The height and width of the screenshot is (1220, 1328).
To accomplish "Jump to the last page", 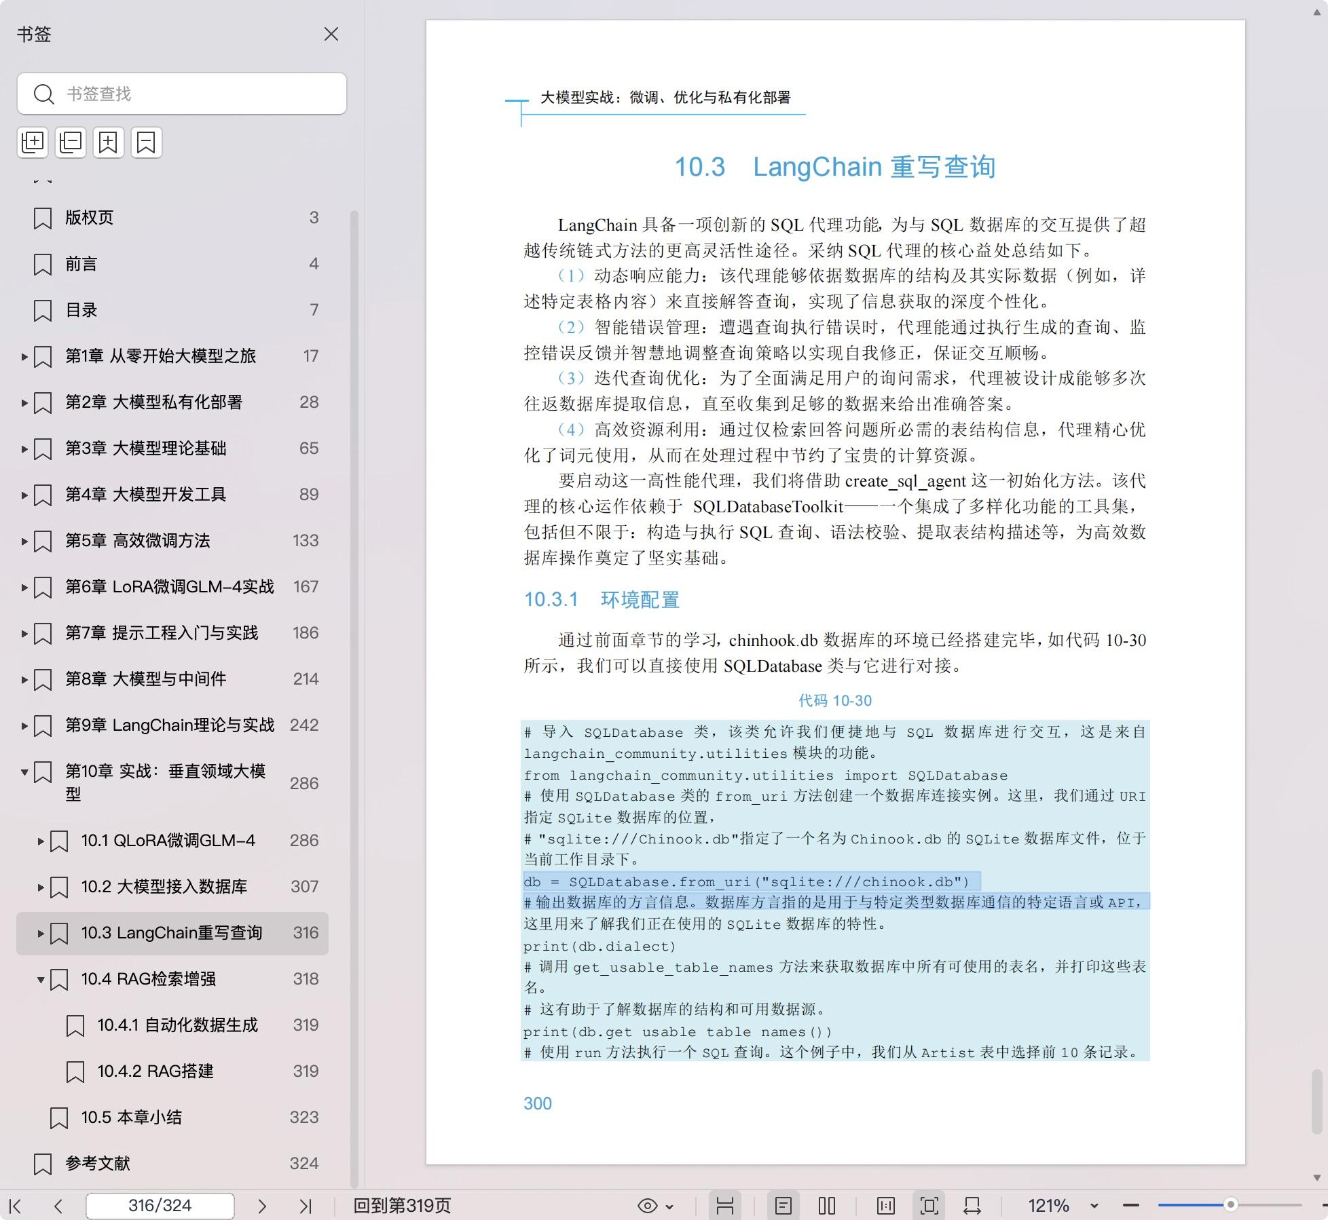I will click(306, 1206).
